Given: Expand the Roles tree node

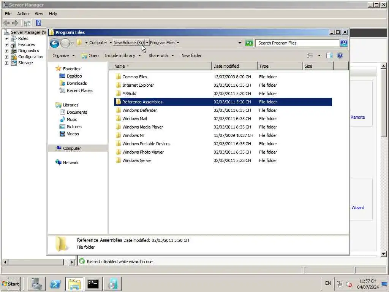Looking at the screenshot, I should click(x=7, y=38).
